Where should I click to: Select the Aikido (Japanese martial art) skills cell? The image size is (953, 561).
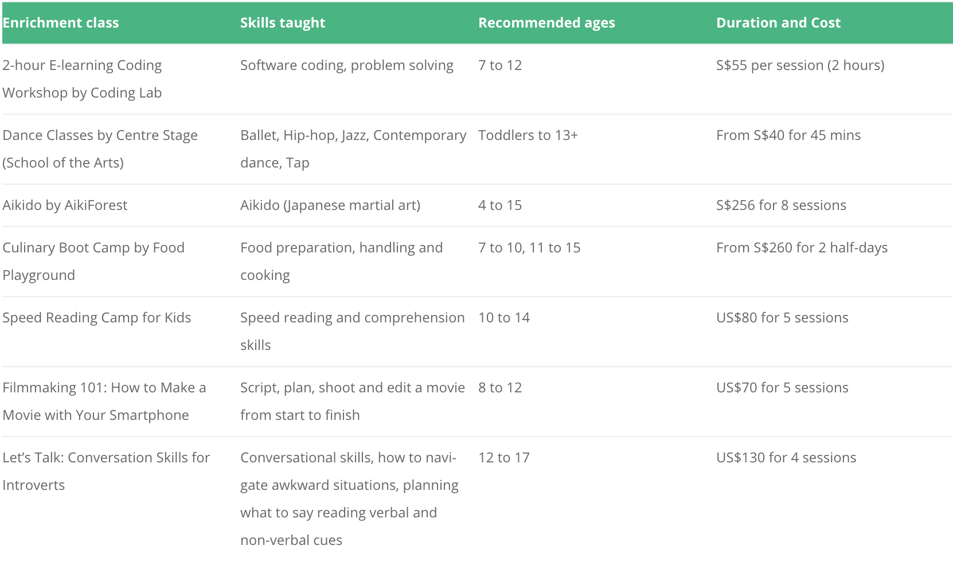pos(330,205)
